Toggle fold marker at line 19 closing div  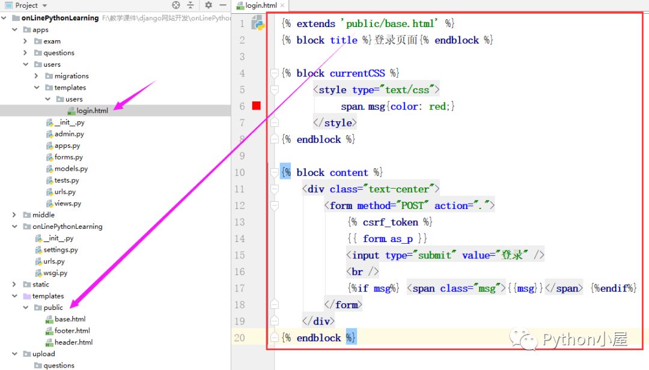coord(274,321)
